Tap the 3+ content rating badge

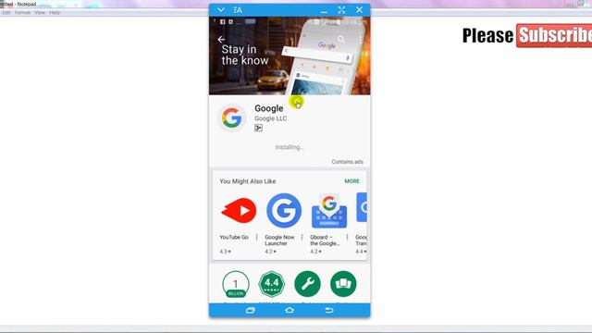click(258, 128)
